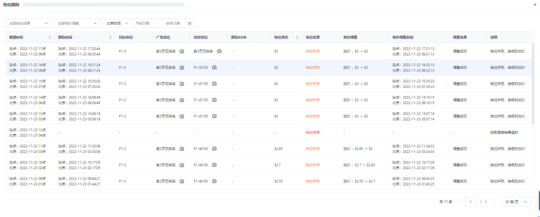Screen dimensions: 540x217
Task: Click the 开始日期 start date field
Action: pos(142,23)
